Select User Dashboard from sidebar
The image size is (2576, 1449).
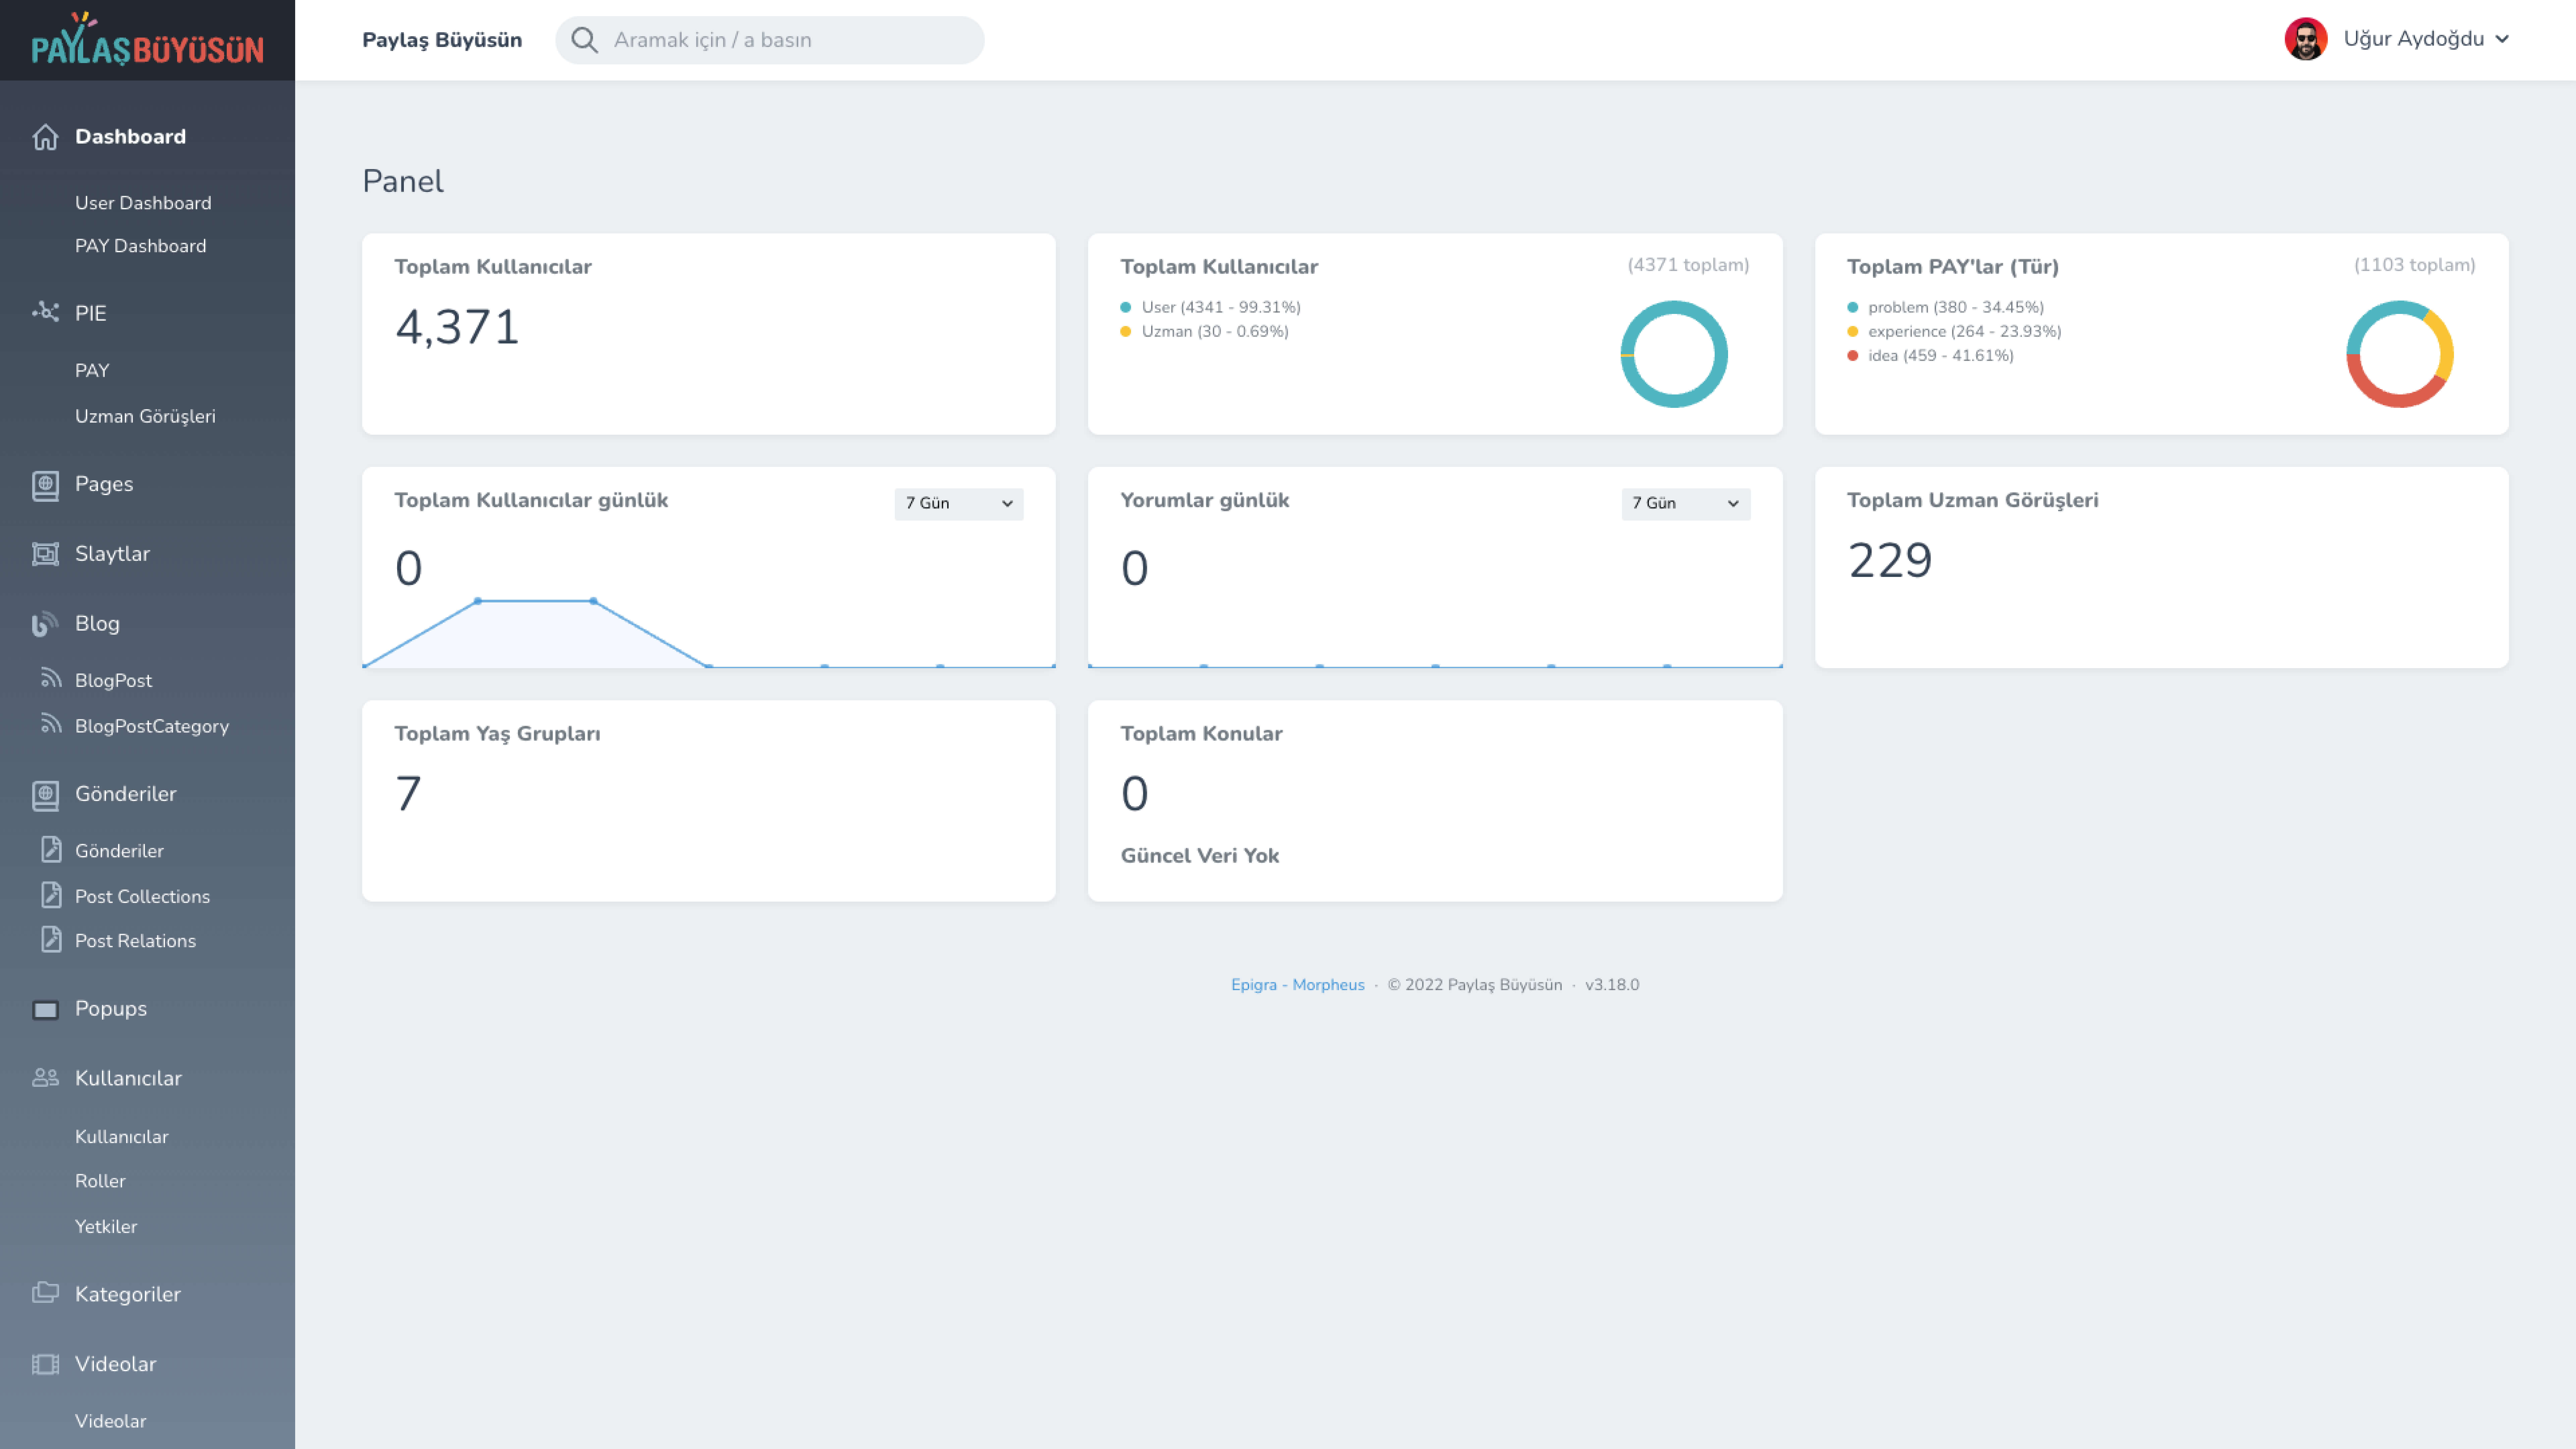pos(142,202)
